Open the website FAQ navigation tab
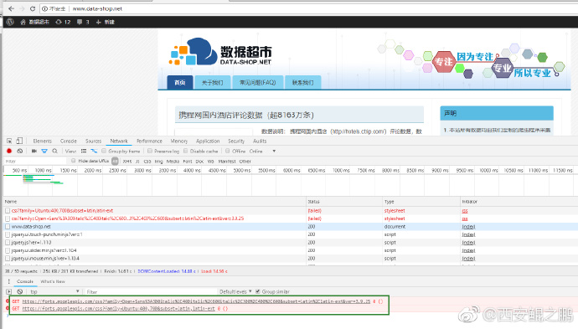578x329 pixels. coord(258,83)
